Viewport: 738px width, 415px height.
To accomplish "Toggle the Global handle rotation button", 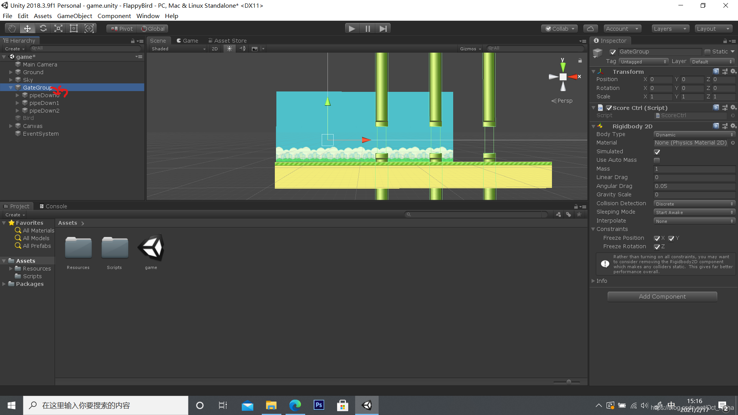I will point(153,28).
